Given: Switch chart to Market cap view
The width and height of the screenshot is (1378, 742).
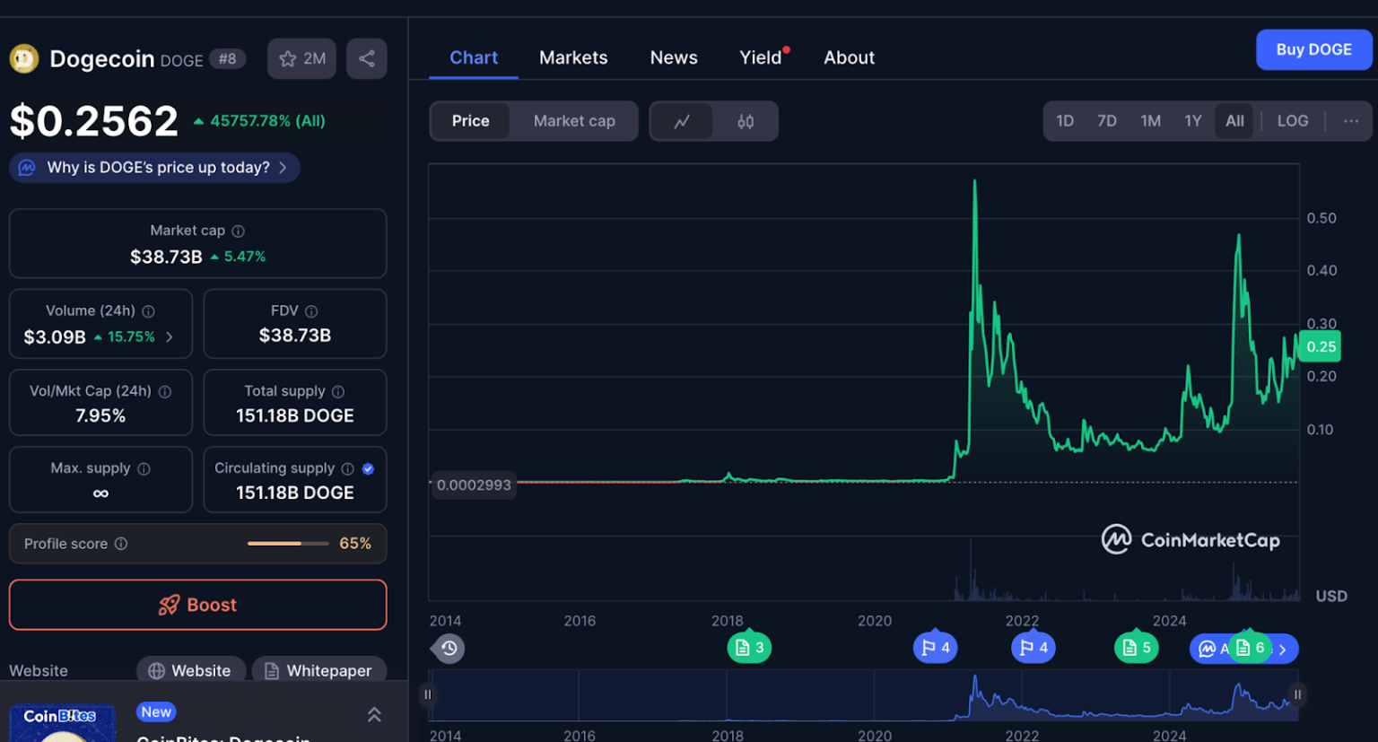Looking at the screenshot, I should tap(574, 120).
